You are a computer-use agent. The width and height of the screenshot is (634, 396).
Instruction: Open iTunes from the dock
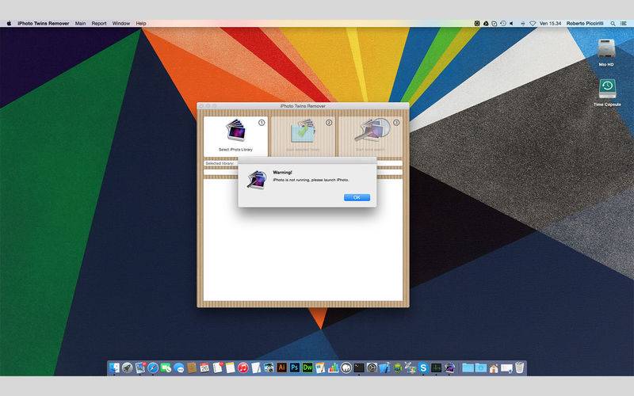[243, 367]
